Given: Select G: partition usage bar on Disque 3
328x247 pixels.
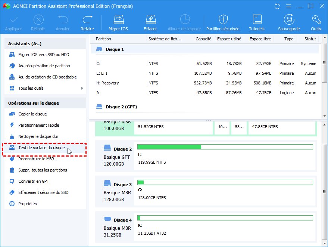Looking at the screenshot, I should point(225,182).
